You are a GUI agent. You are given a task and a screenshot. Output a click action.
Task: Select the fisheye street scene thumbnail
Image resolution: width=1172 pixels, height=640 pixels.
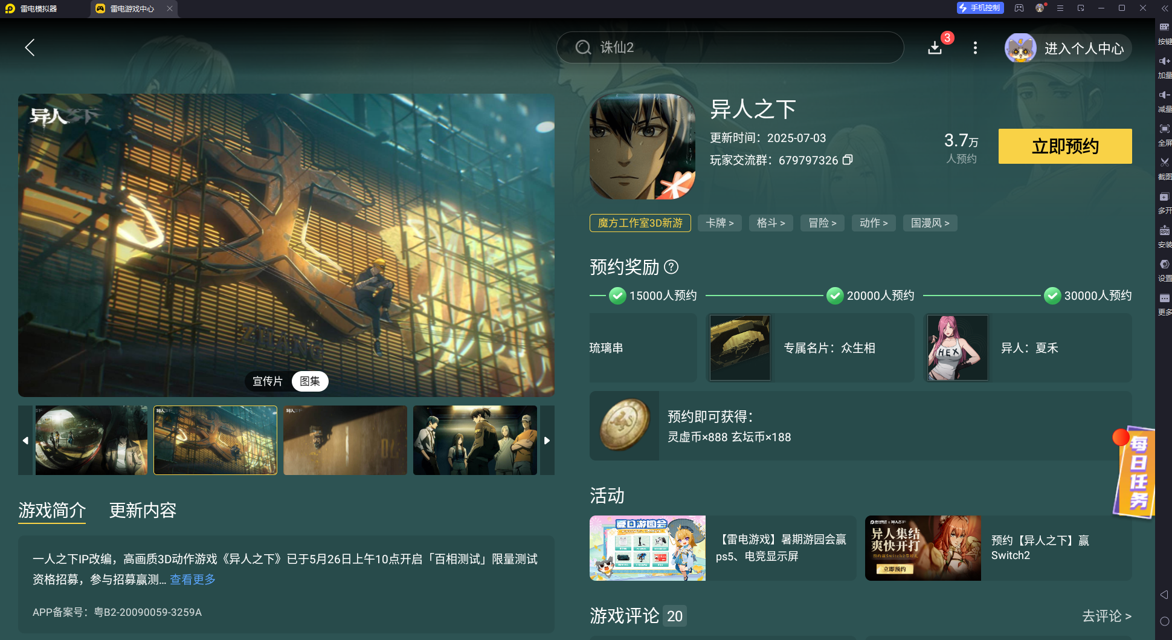pos(91,440)
